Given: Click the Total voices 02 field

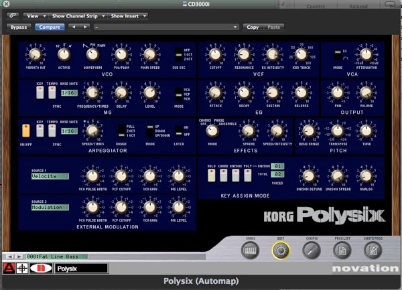Looking at the screenshot, I should (x=277, y=174).
